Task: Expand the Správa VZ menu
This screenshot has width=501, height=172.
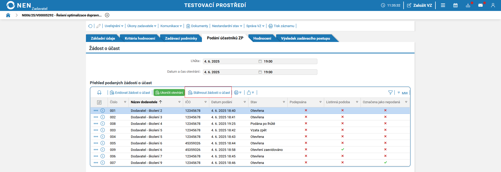Action: (x=255, y=26)
